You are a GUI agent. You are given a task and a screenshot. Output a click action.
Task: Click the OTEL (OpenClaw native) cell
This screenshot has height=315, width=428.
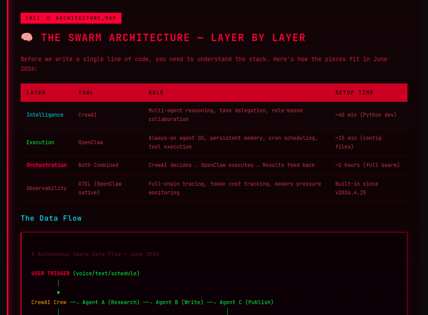[100, 188]
